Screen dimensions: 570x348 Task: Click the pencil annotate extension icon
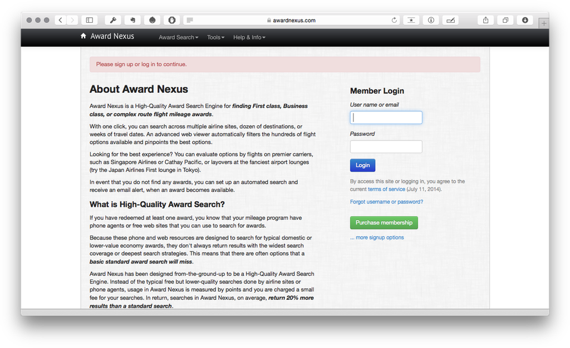(450, 21)
